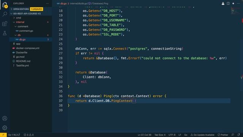Screen dimensions: 243x137
Task: Open the Extensions view in activity bar
Action: [5, 24]
